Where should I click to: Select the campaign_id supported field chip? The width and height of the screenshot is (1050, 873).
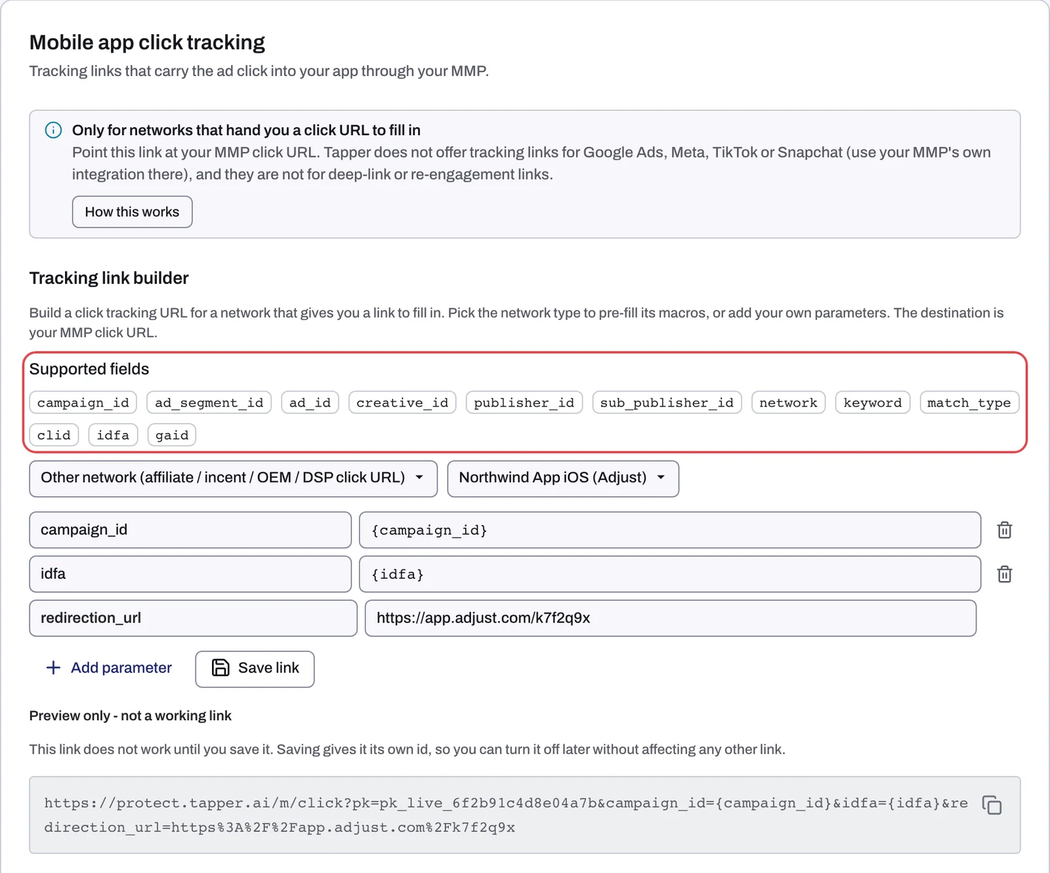(83, 403)
